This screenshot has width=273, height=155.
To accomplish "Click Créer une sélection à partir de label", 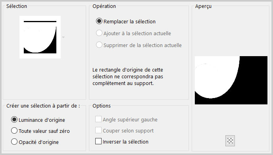I will pos(43,106).
